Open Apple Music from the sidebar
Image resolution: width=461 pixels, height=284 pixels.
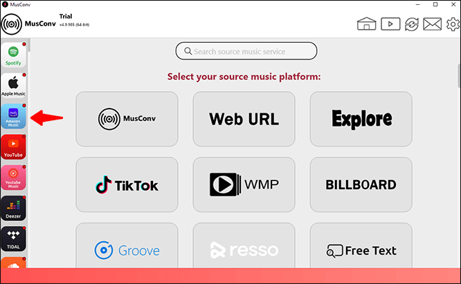point(13,86)
